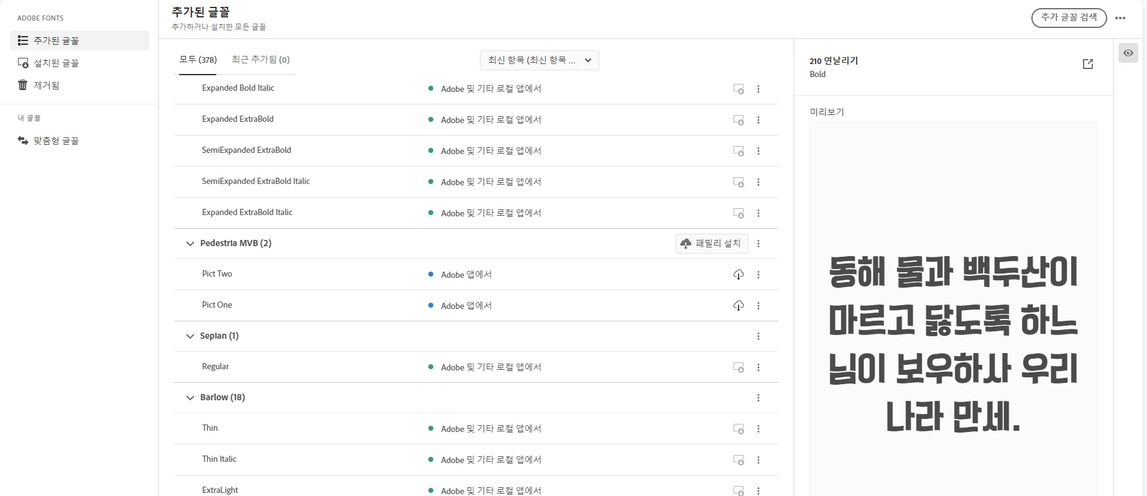Open more options for Barlow Thin Italic
This screenshot has width=1147, height=496.
tap(758, 460)
